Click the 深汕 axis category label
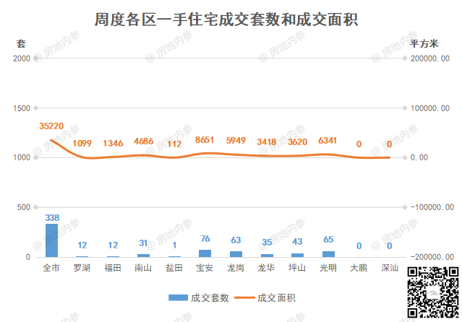This screenshot has height=322, width=462. coord(389,268)
